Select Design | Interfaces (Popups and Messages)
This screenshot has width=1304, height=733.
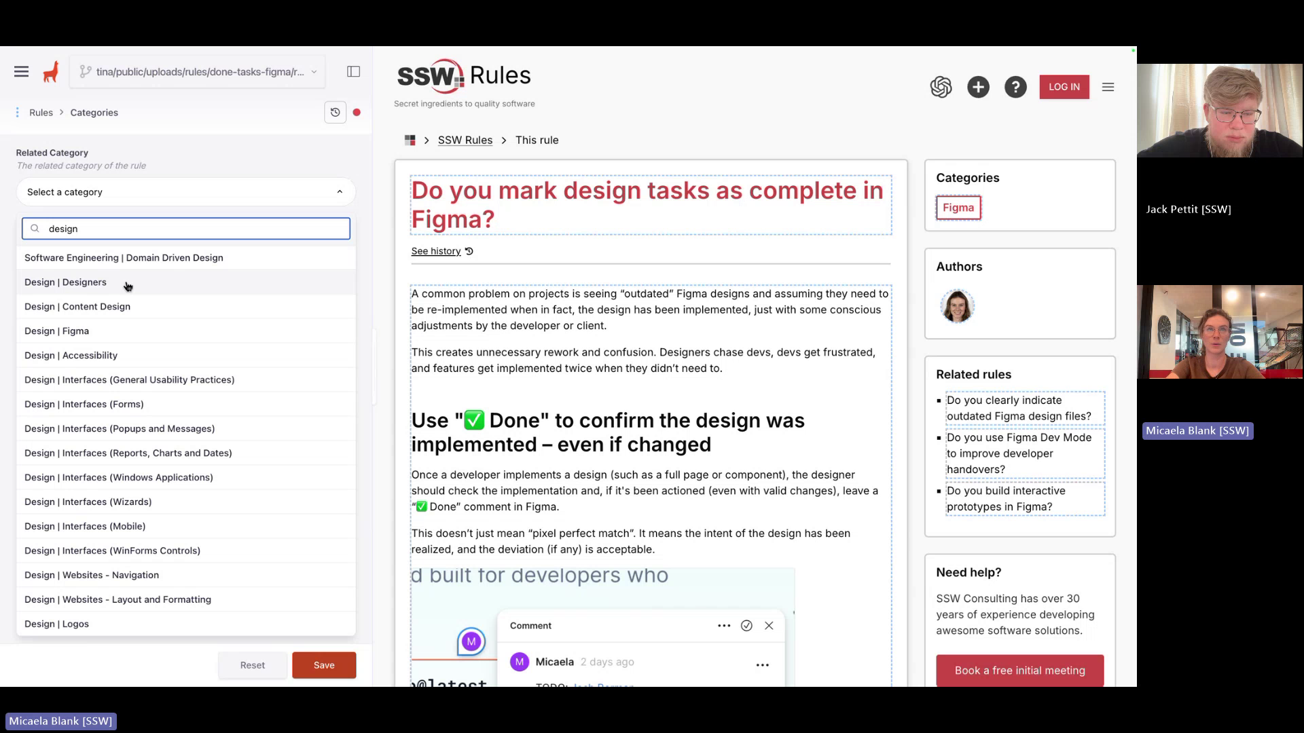coord(185,429)
